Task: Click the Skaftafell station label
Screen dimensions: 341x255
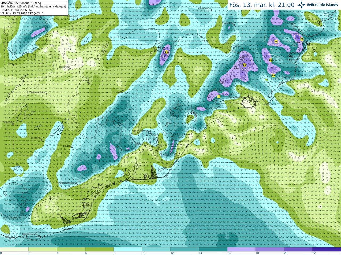Action: [139, 144]
